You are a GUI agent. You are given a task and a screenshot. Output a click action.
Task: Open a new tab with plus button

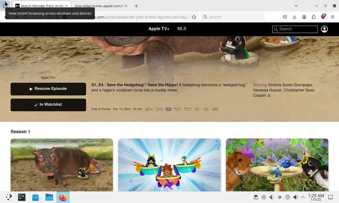(136, 6)
